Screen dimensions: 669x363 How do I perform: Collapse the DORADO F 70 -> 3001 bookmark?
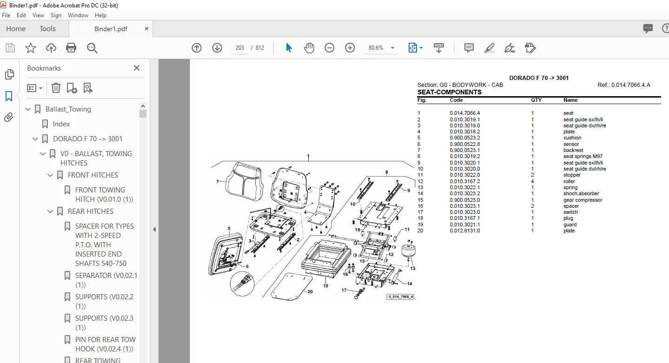tap(35, 139)
